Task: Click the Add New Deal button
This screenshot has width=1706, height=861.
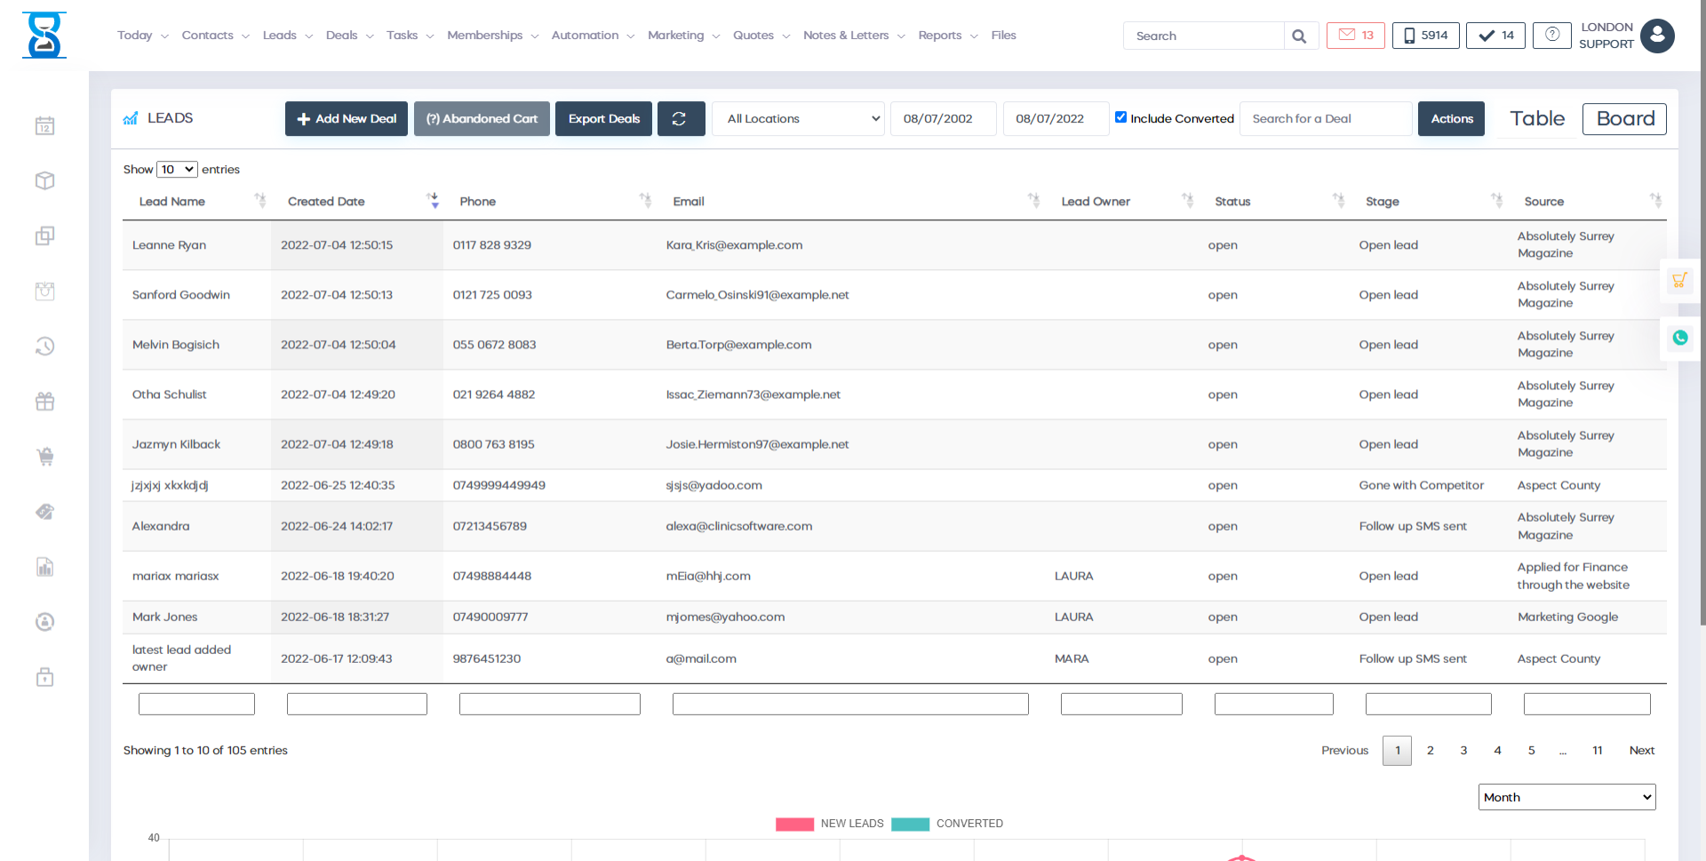Action: (x=347, y=119)
